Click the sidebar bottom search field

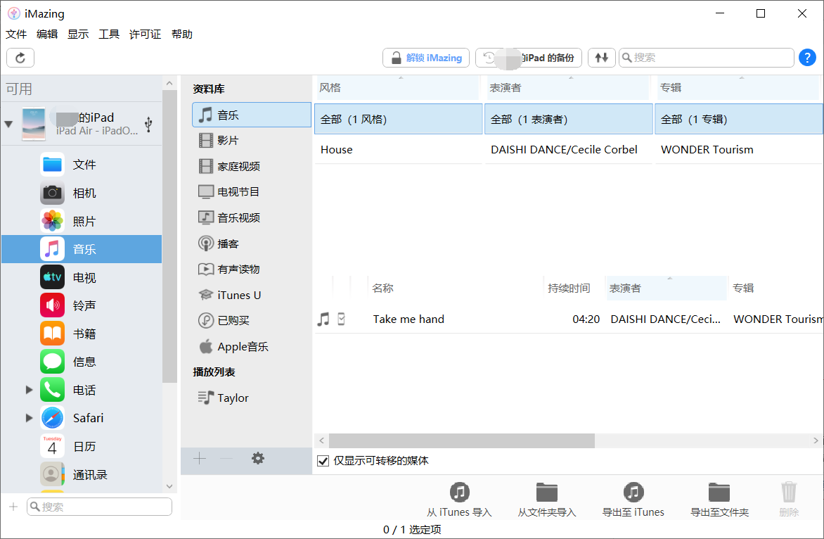pos(100,507)
